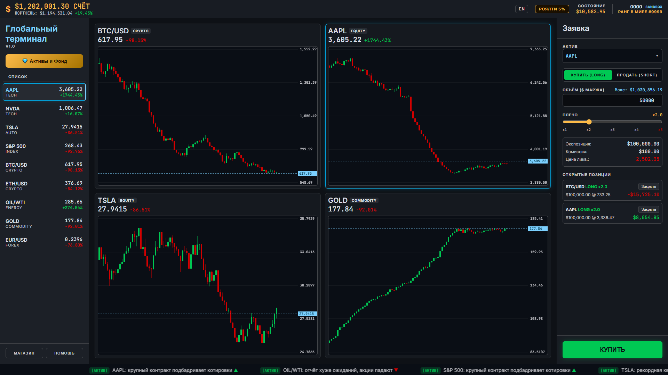Click the 617.95 price marker on BTC chart
Image resolution: width=668 pixels, height=375 pixels.
pyautogui.click(x=307, y=173)
